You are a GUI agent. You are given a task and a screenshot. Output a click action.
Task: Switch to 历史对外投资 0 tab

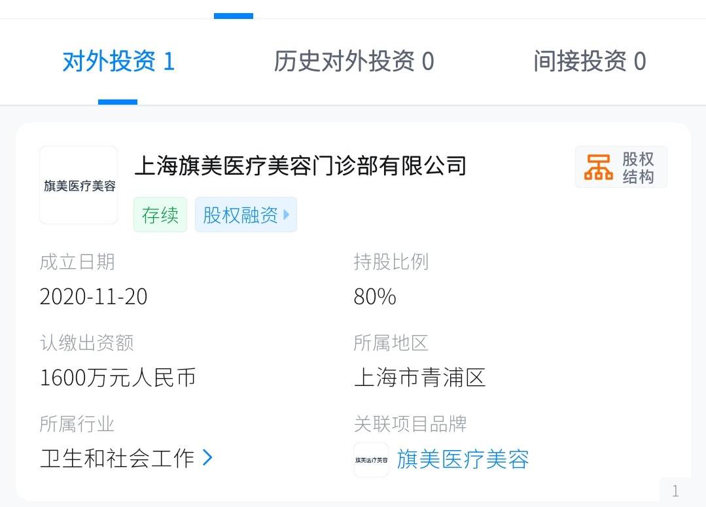click(x=354, y=61)
